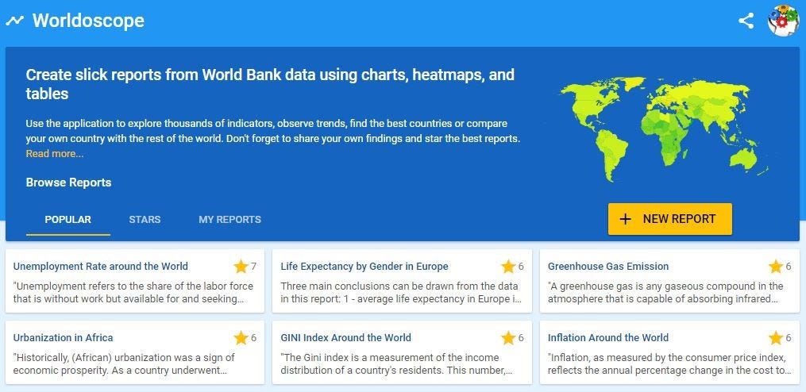This screenshot has width=806, height=392.
Task: Switch to the Stars tab
Action: tap(145, 219)
